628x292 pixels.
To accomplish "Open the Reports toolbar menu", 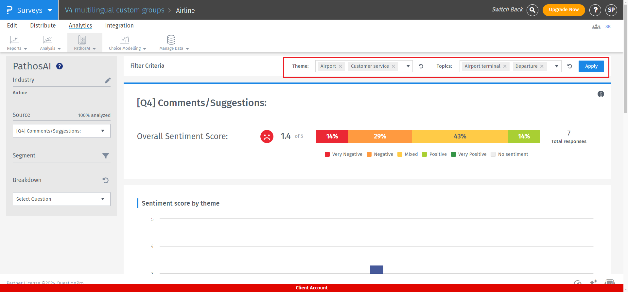I will pos(17,43).
